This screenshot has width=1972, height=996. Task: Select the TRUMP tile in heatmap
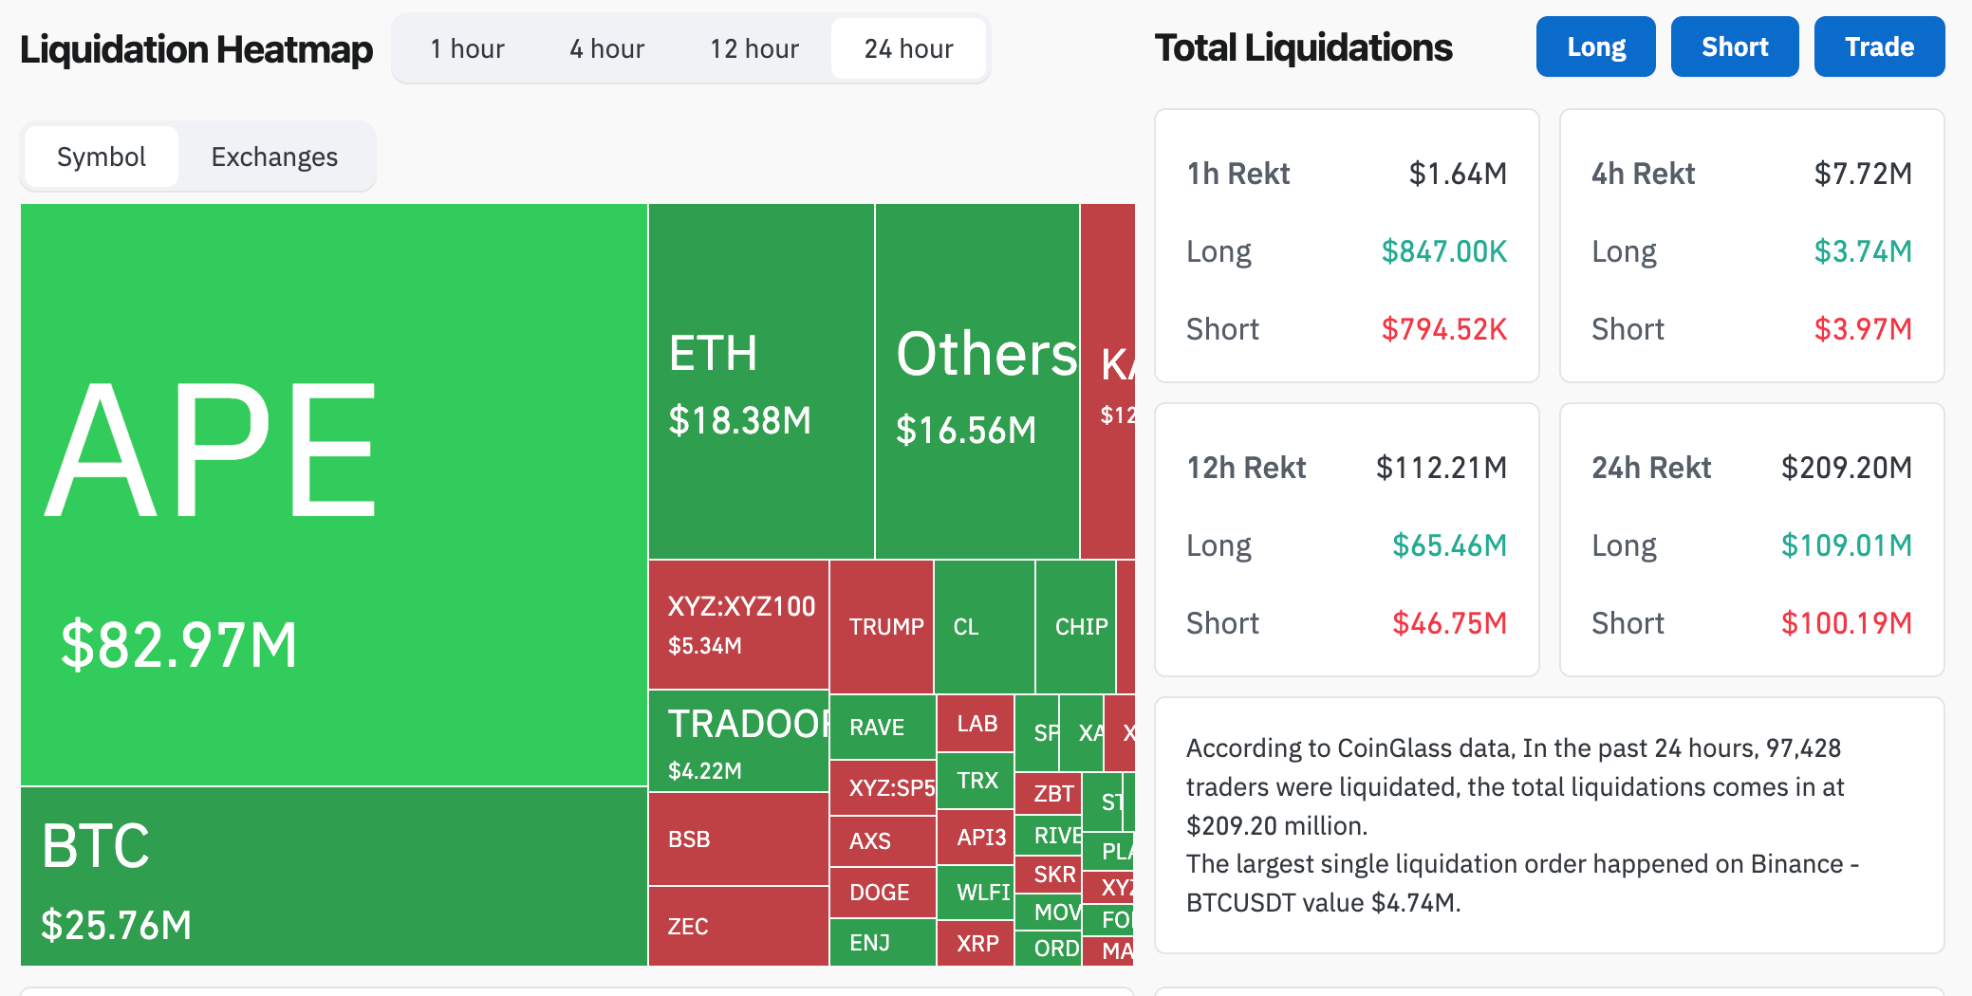pos(882,627)
